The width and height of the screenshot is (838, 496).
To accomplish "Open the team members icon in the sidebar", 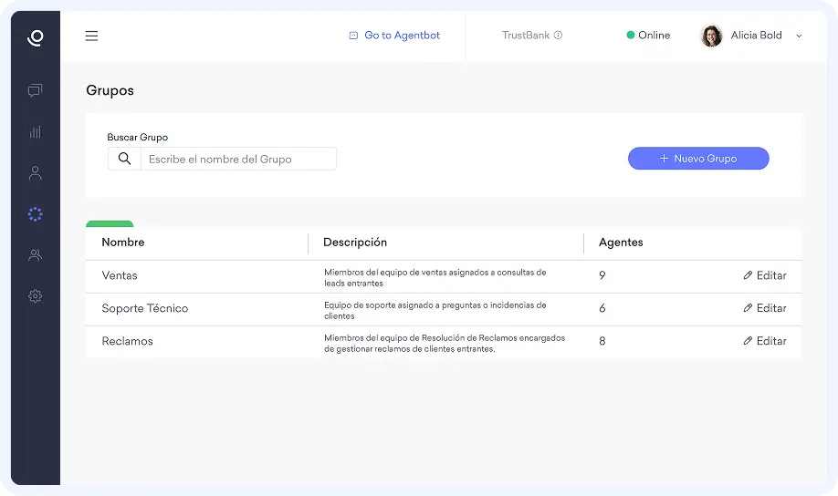I will pyautogui.click(x=36, y=255).
